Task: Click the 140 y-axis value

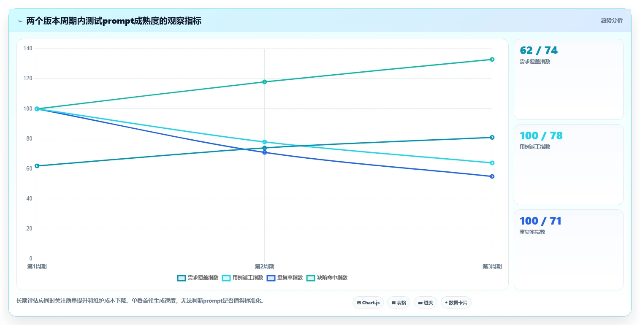Action: [x=28, y=49]
